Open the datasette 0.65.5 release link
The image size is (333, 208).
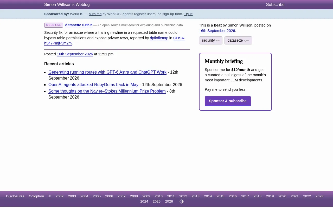coord(79,25)
